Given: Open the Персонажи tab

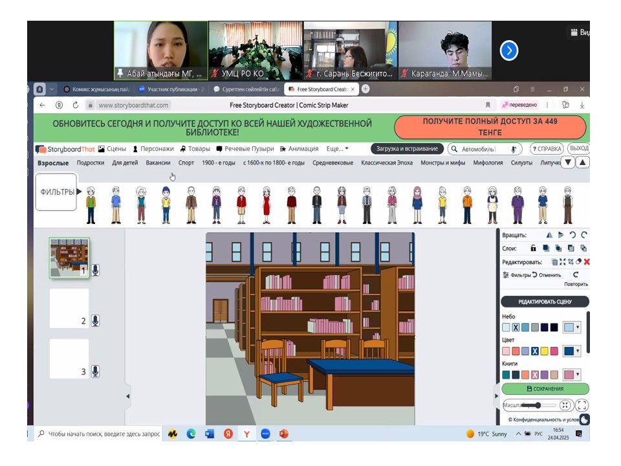Looking at the screenshot, I should click(x=153, y=149).
